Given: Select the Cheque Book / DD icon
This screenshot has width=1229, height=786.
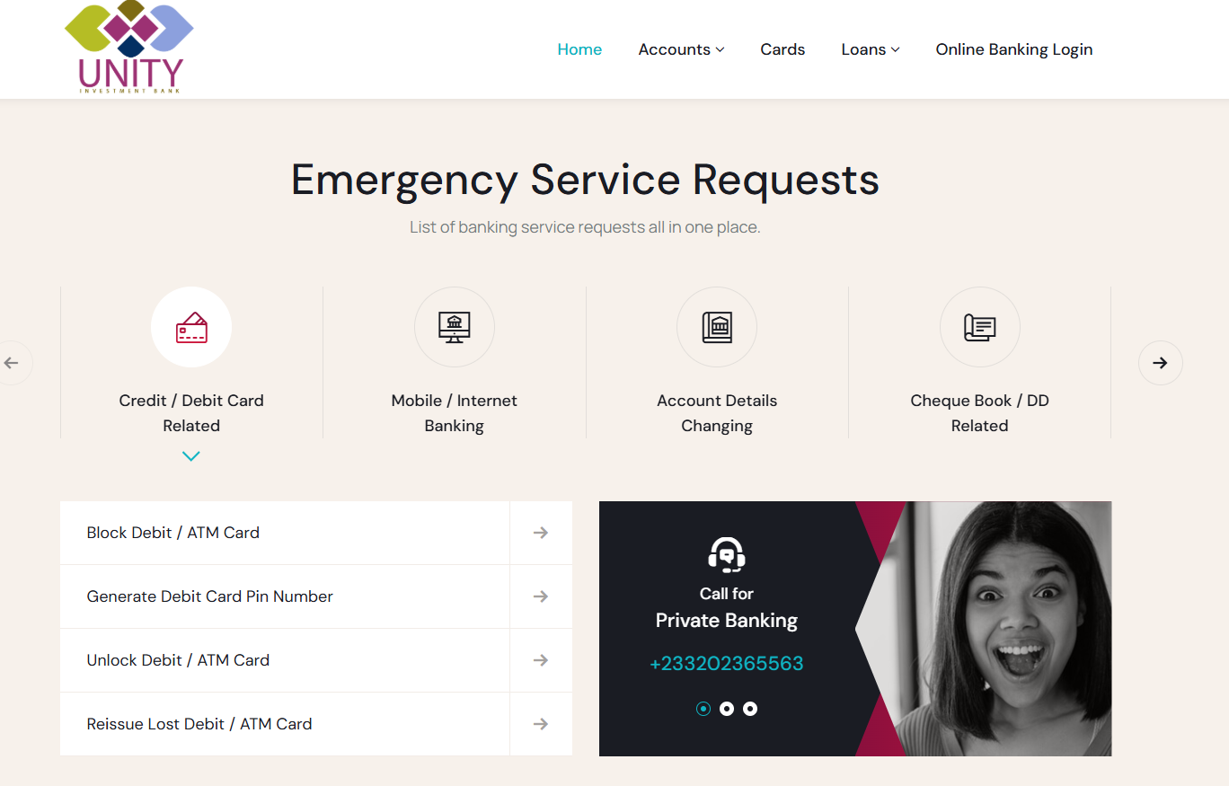Looking at the screenshot, I should click(980, 327).
